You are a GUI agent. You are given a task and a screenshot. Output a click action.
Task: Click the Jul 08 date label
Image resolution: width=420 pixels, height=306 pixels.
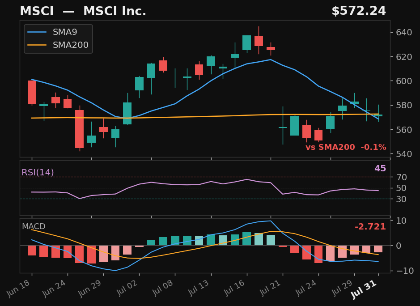tap(162, 288)
